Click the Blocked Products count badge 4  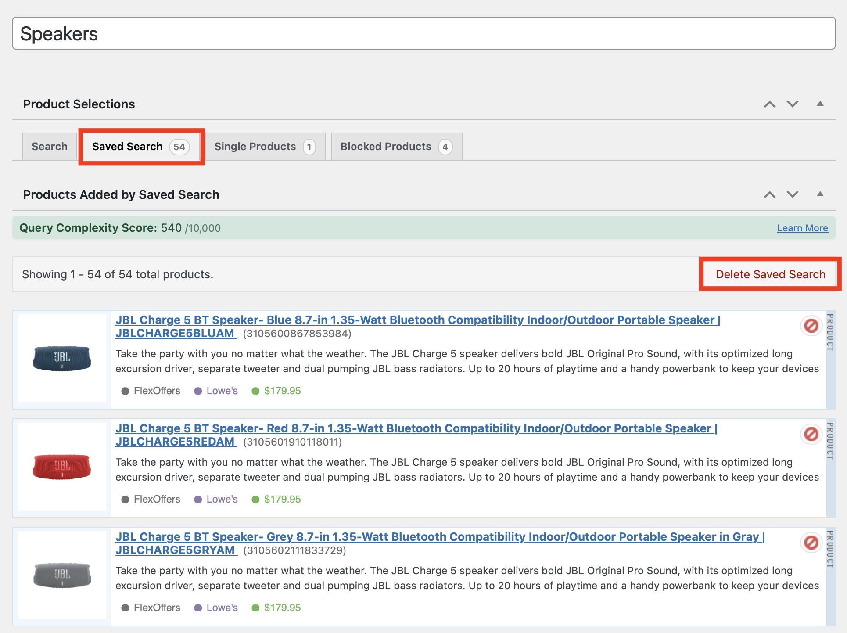coord(445,147)
